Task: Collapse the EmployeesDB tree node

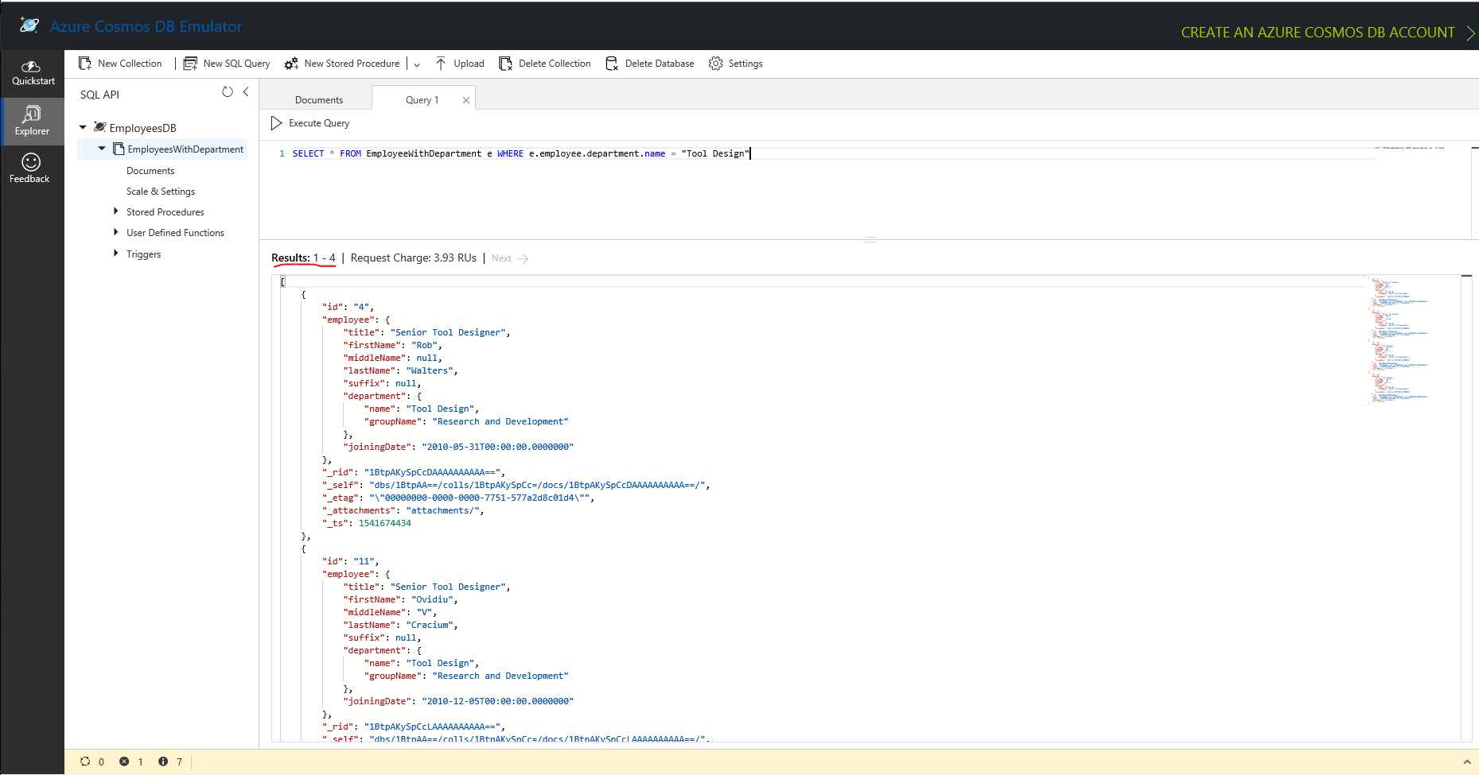Action: (83, 127)
